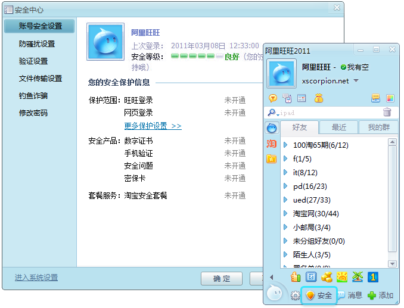Image resolution: width=404 pixels, height=308 pixels.
Task: Click the magnifier search icon
Action: (x=271, y=113)
